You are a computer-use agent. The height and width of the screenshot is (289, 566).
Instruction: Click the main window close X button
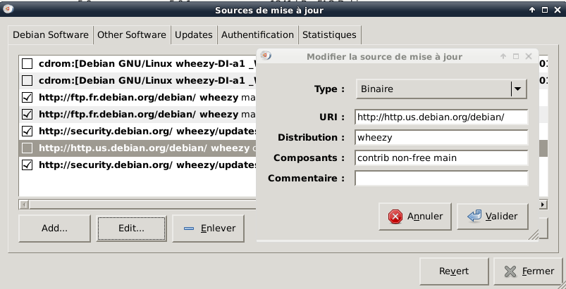(x=557, y=10)
